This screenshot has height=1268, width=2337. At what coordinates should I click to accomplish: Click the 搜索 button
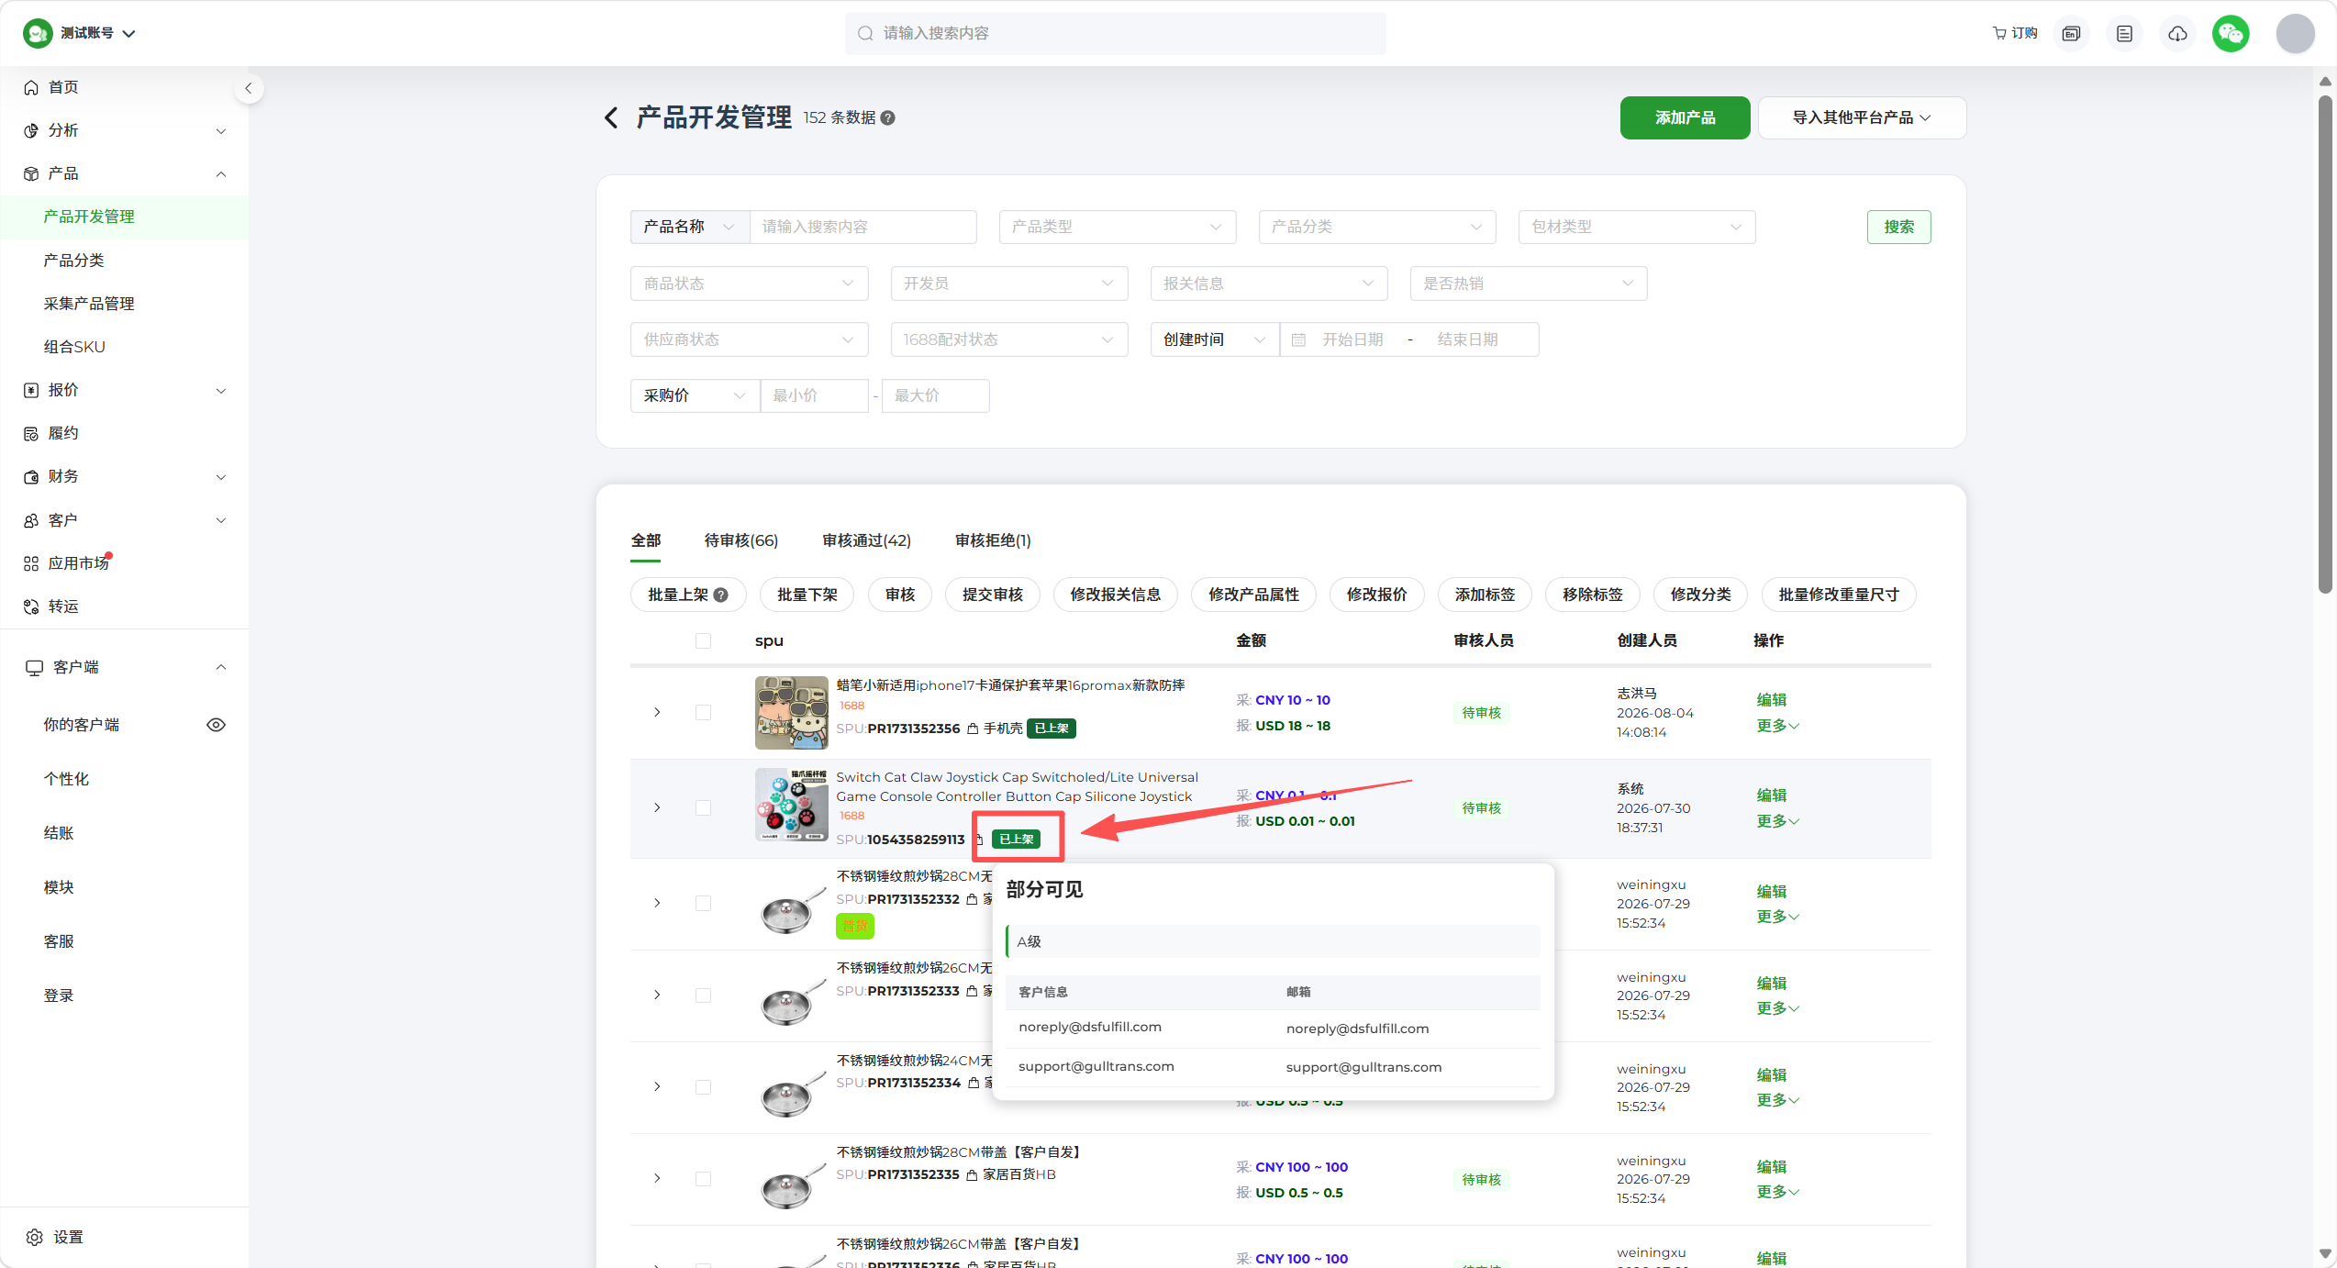point(1898,227)
